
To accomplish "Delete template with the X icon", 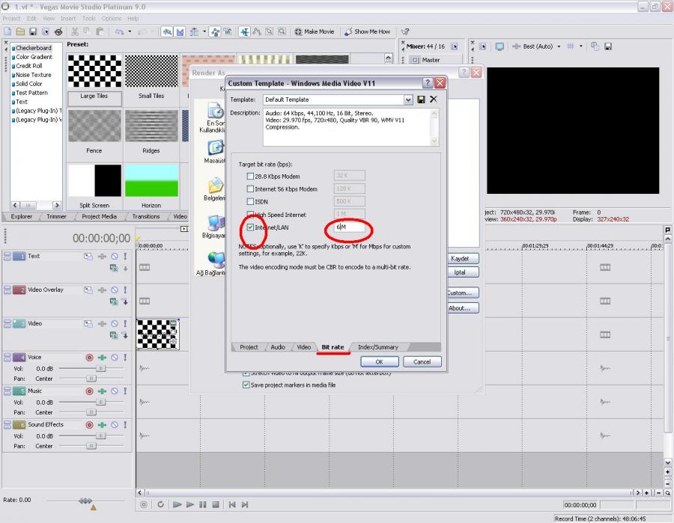I will click(434, 100).
